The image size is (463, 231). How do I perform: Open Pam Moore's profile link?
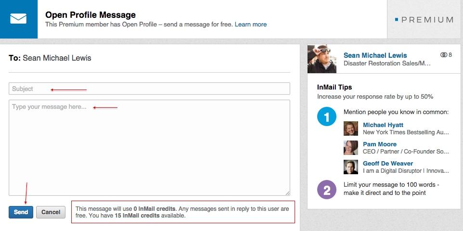(380, 144)
